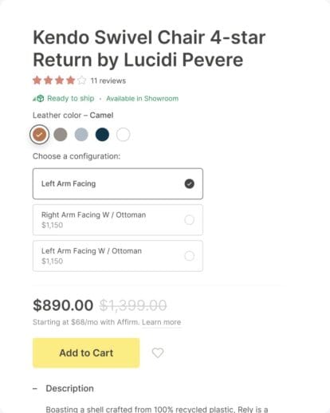Collapse the Description section
Image resolution: width=330 pixels, height=413 pixels.
point(69,388)
